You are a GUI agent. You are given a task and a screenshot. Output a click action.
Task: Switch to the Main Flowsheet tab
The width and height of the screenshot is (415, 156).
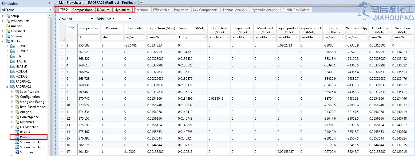[x=70, y=3]
